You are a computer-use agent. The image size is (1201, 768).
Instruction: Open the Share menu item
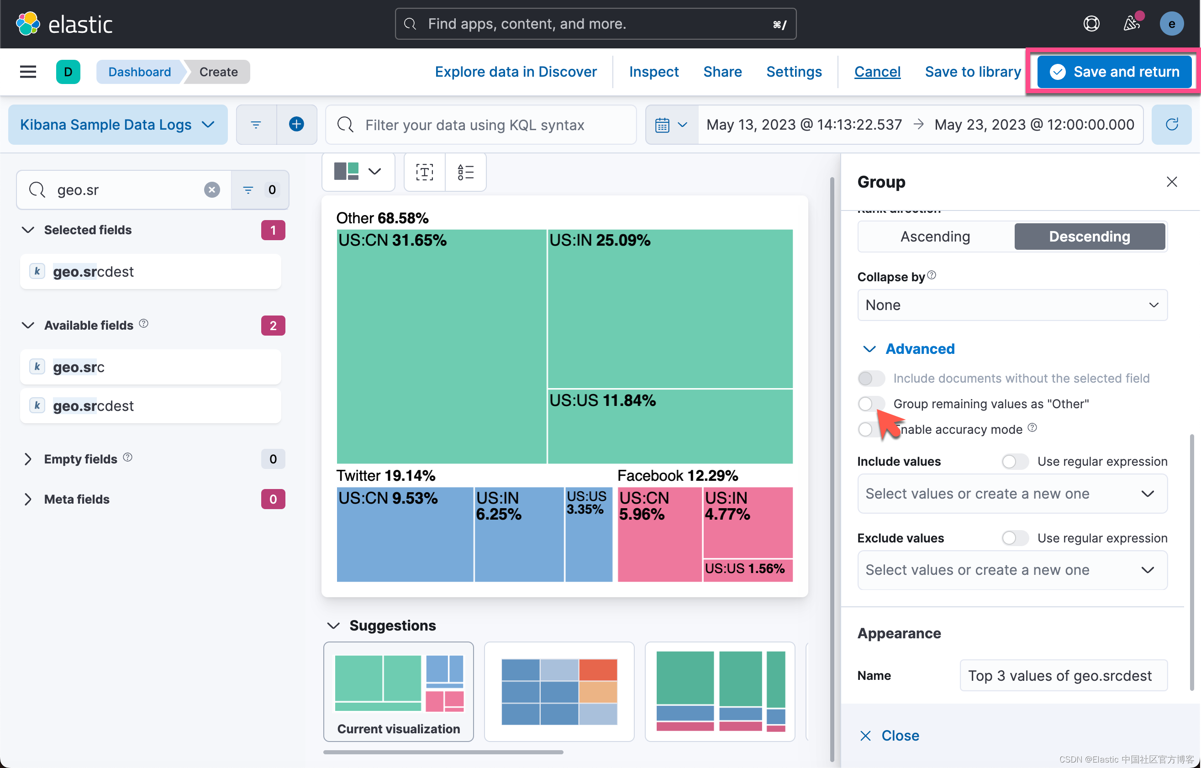pos(722,72)
